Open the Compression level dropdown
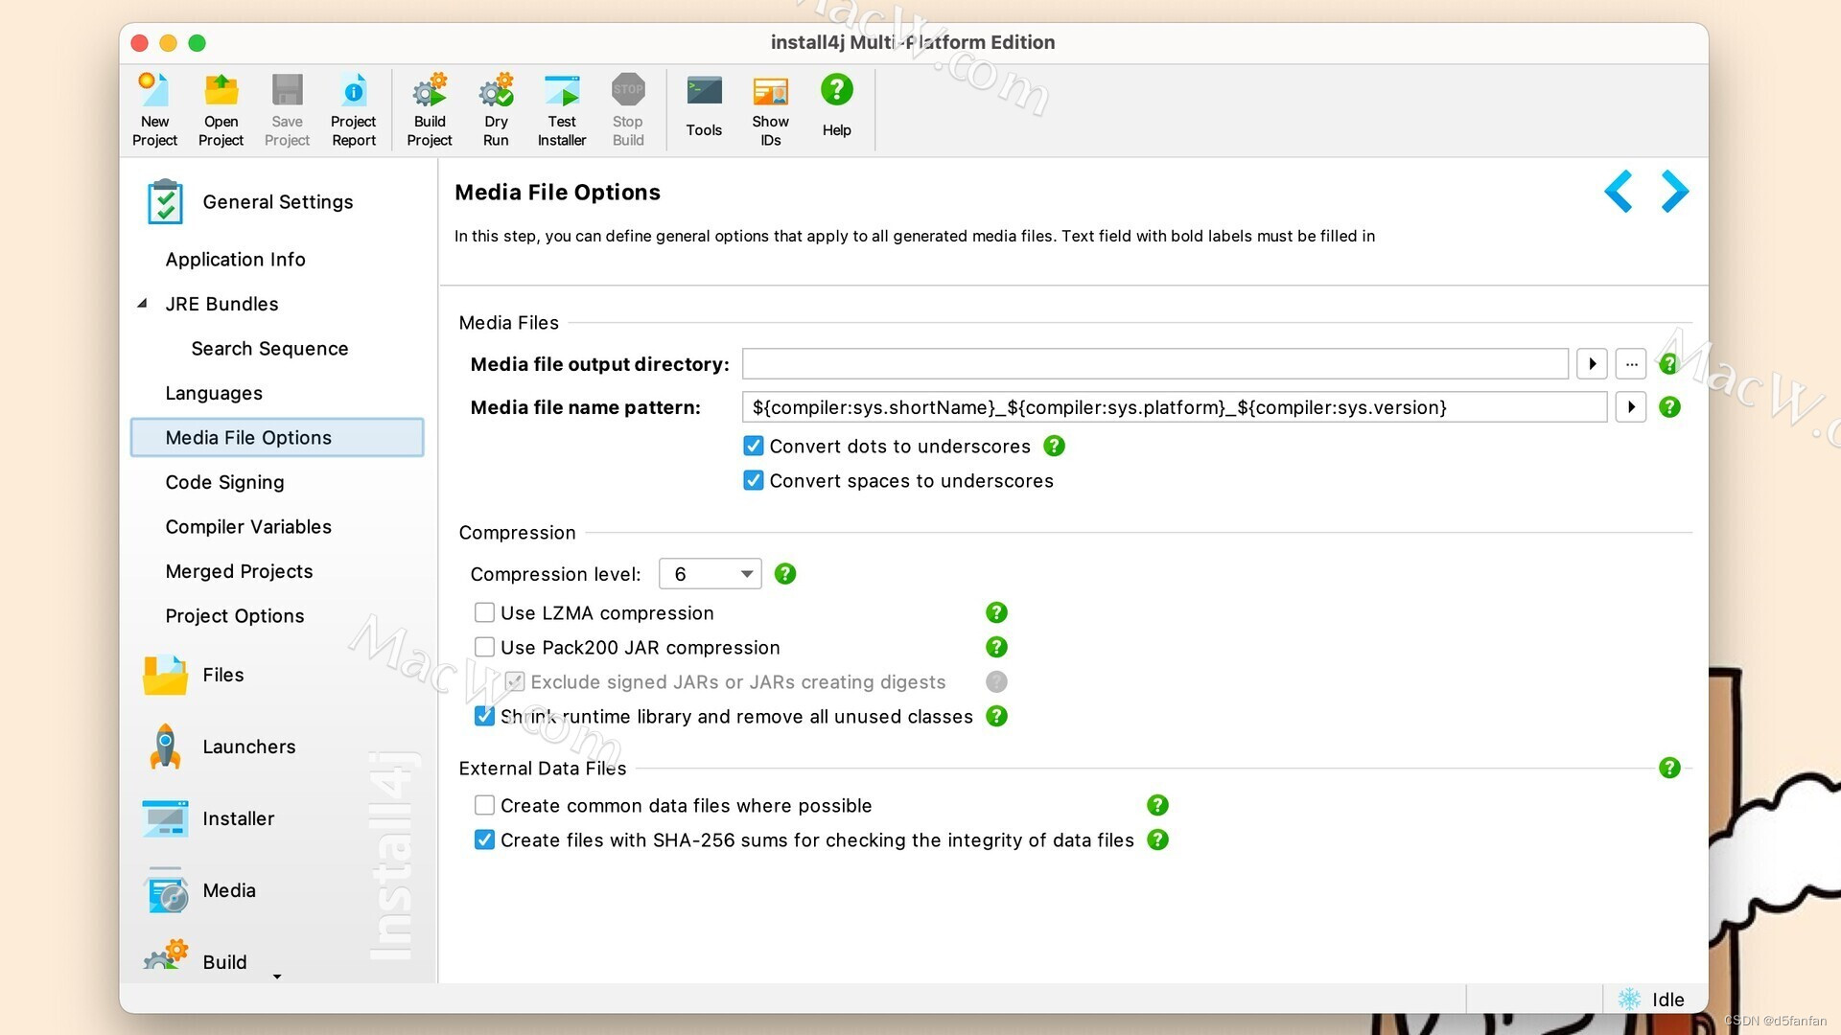The height and width of the screenshot is (1035, 1841). pyautogui.click(x=745, y=573)
